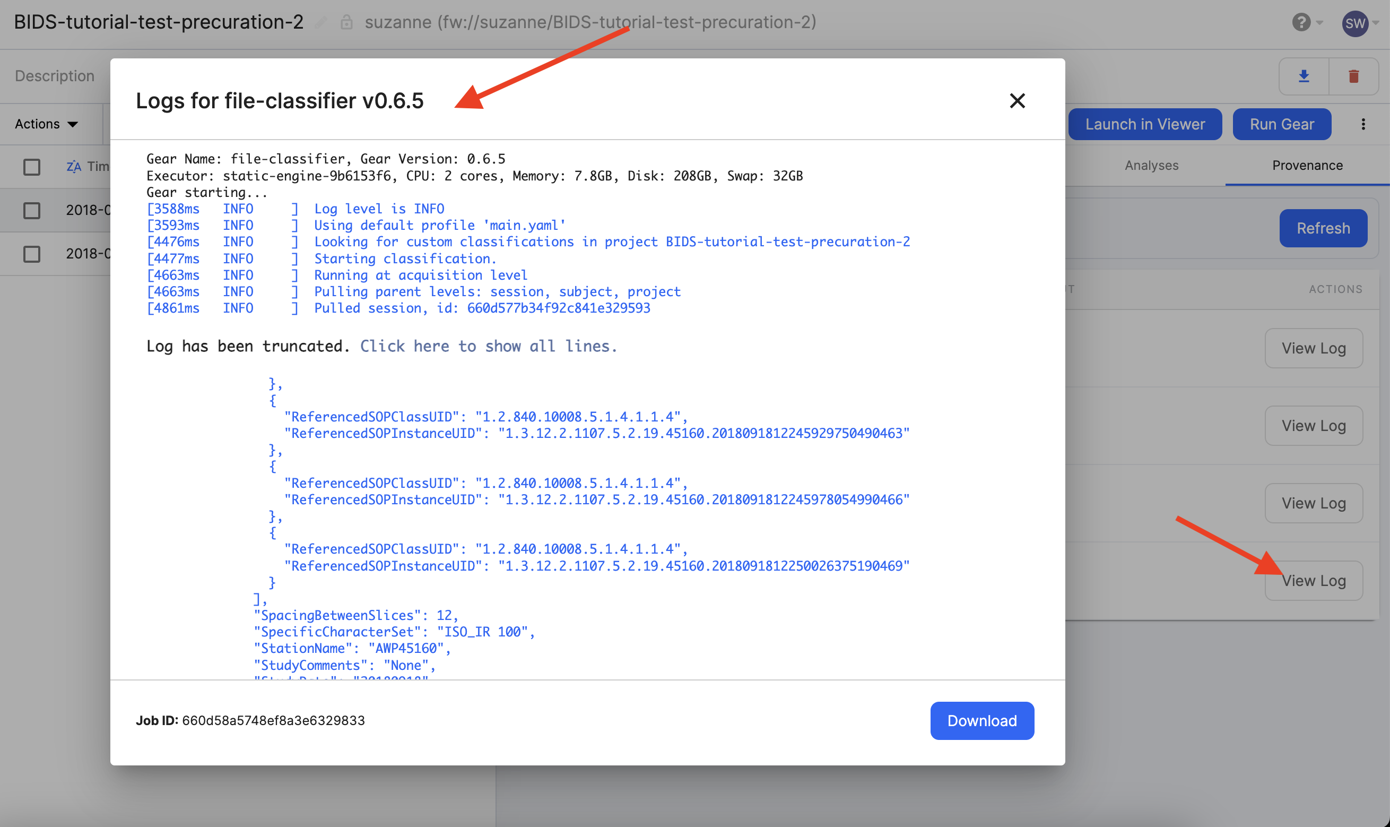Open the first View Log button

pyautogui.click(x=1313, y=348)
